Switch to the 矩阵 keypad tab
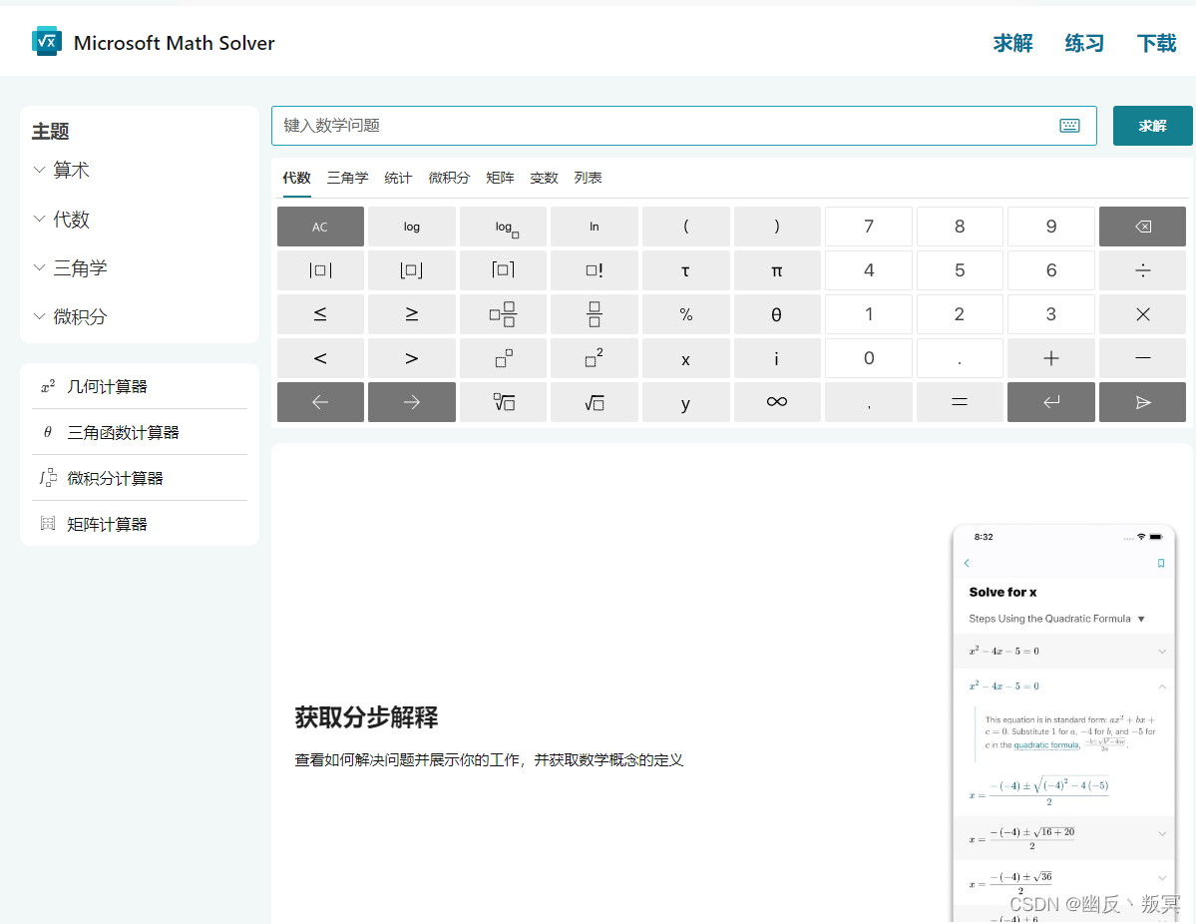 [500, 178]
